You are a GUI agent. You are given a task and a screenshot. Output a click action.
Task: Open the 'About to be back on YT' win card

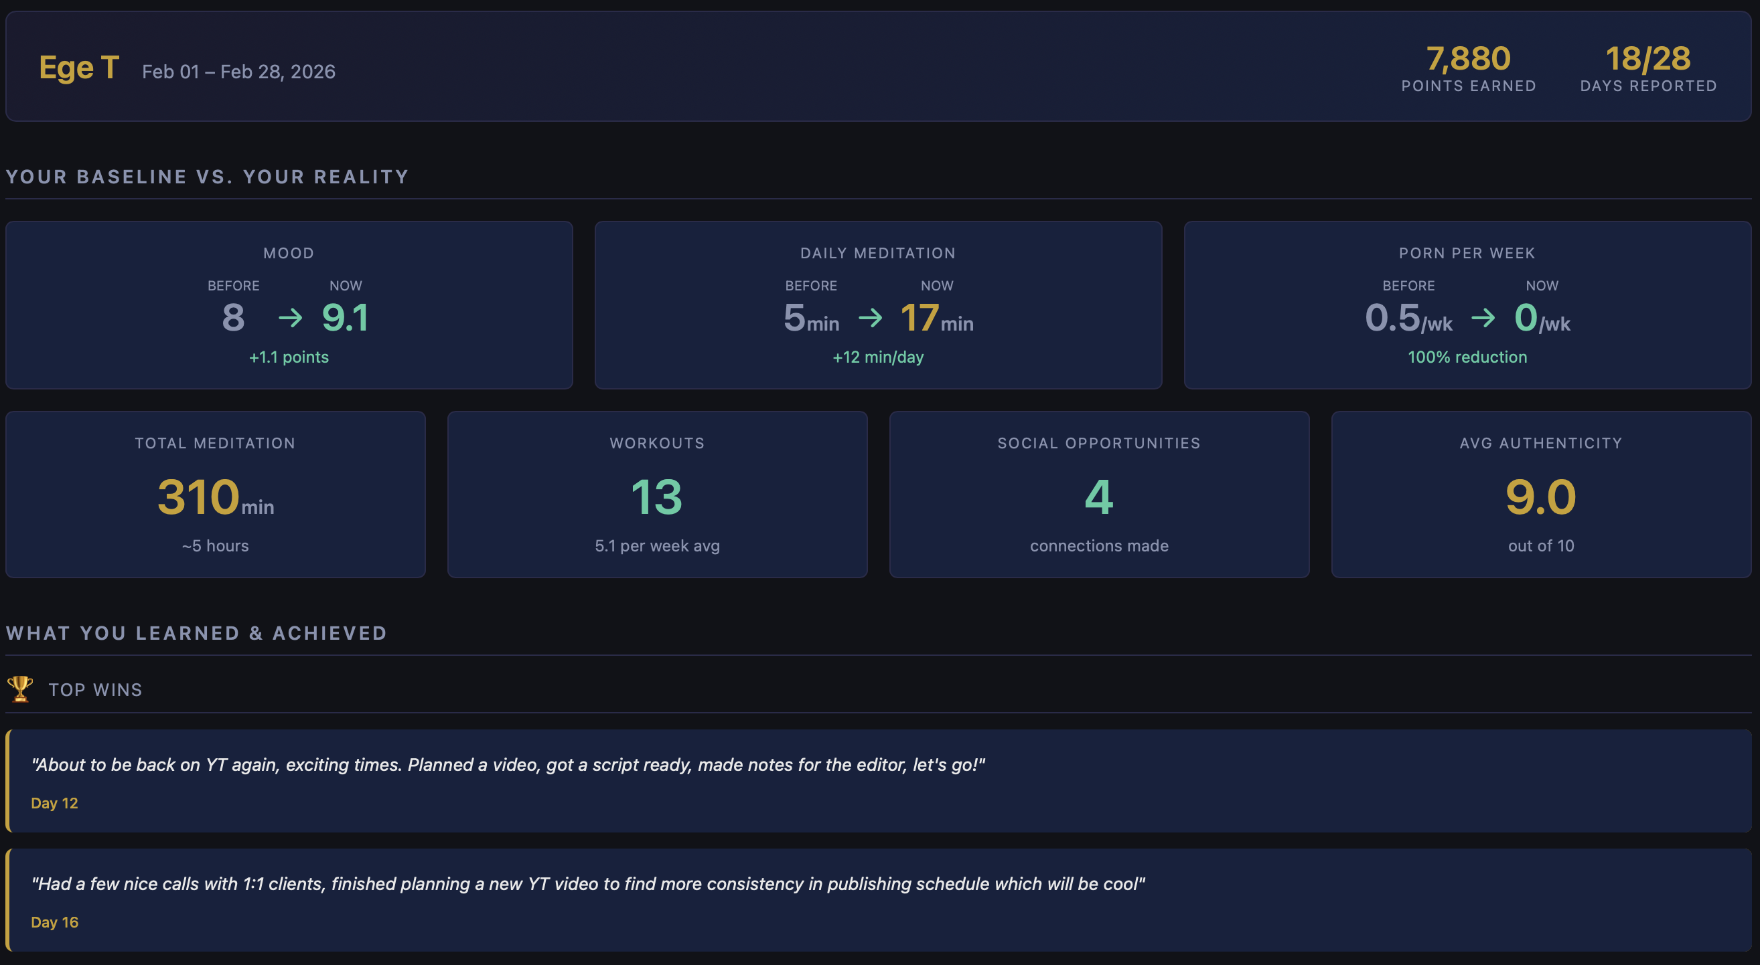tap(878, 780)
